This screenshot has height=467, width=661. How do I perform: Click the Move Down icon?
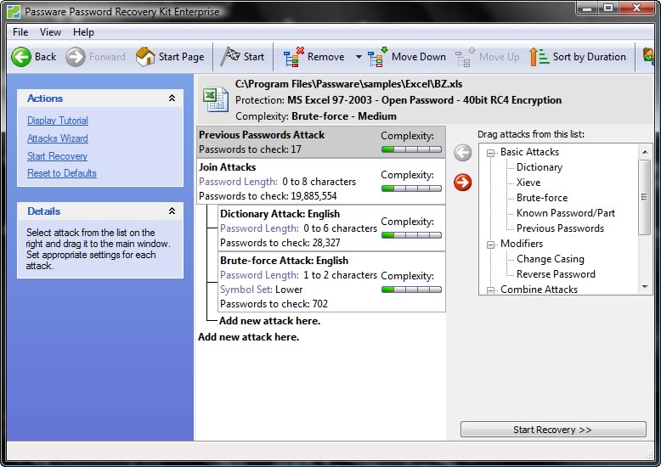[378, 57]
